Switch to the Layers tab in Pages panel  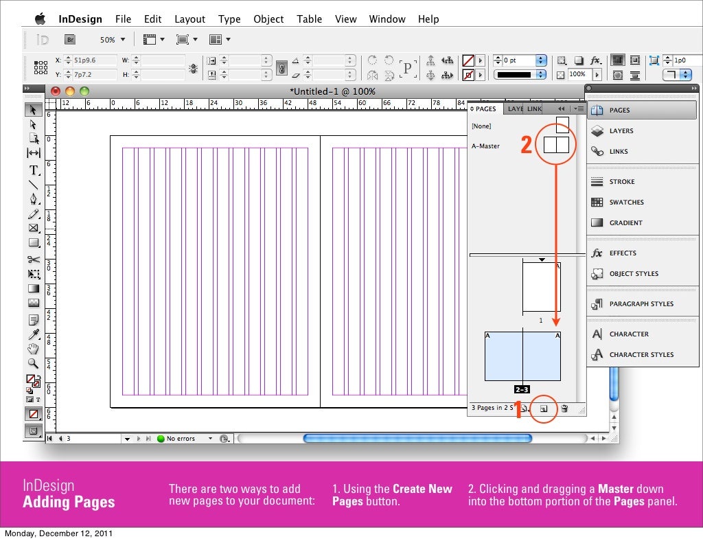pyautogui.click(x=515, y=108)
